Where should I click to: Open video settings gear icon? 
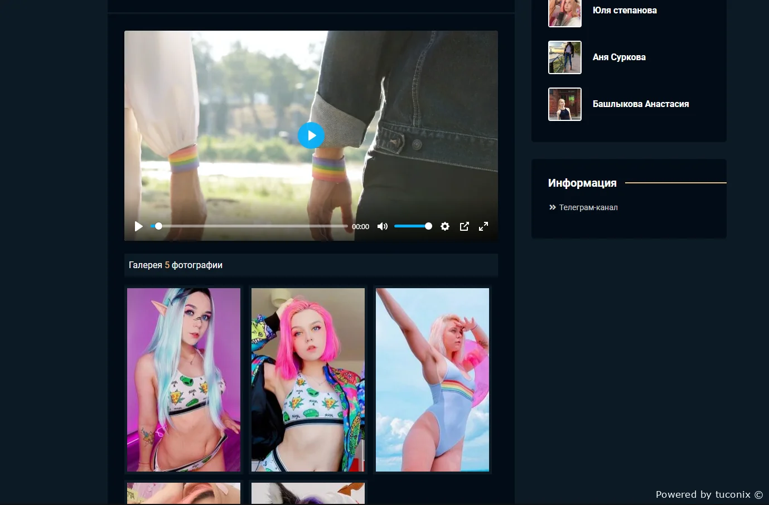coord(445,226)
